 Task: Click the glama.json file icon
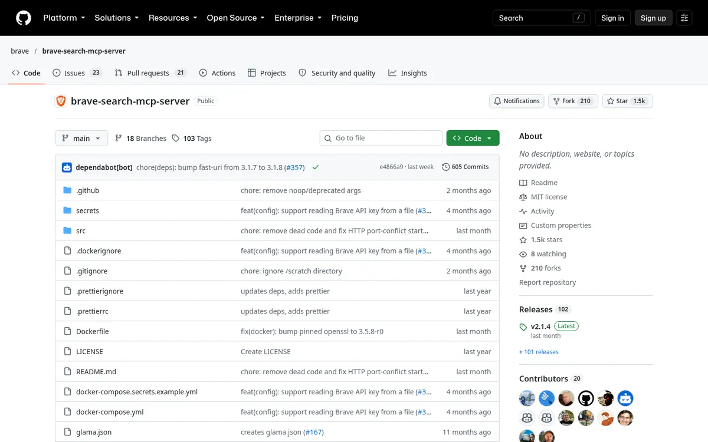(67, 432)
